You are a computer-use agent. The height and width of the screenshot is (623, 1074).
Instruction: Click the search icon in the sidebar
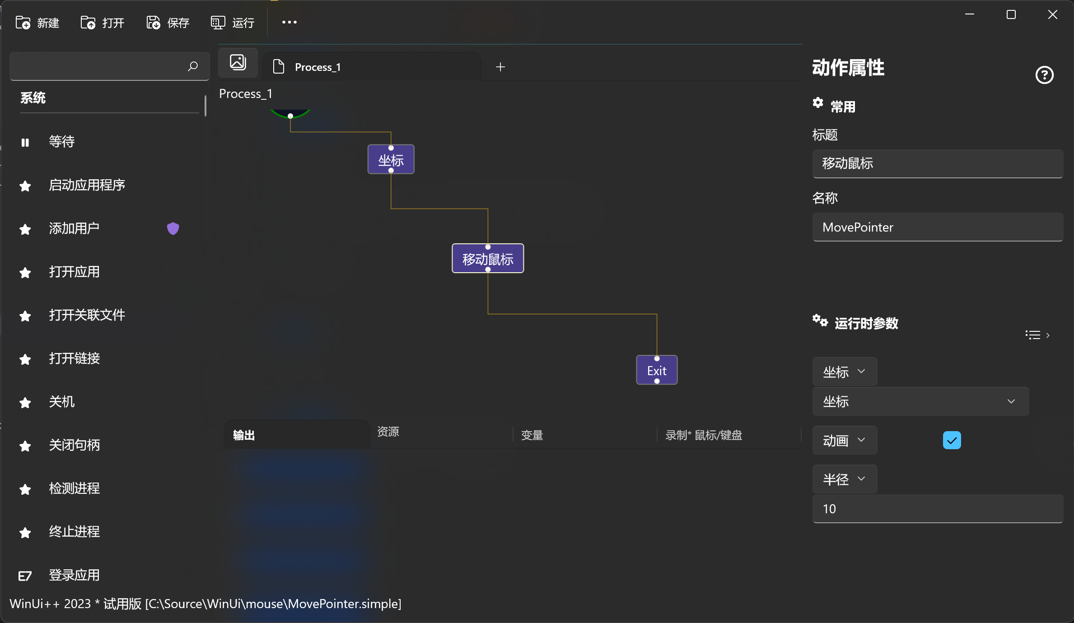[x=193, y=66]
